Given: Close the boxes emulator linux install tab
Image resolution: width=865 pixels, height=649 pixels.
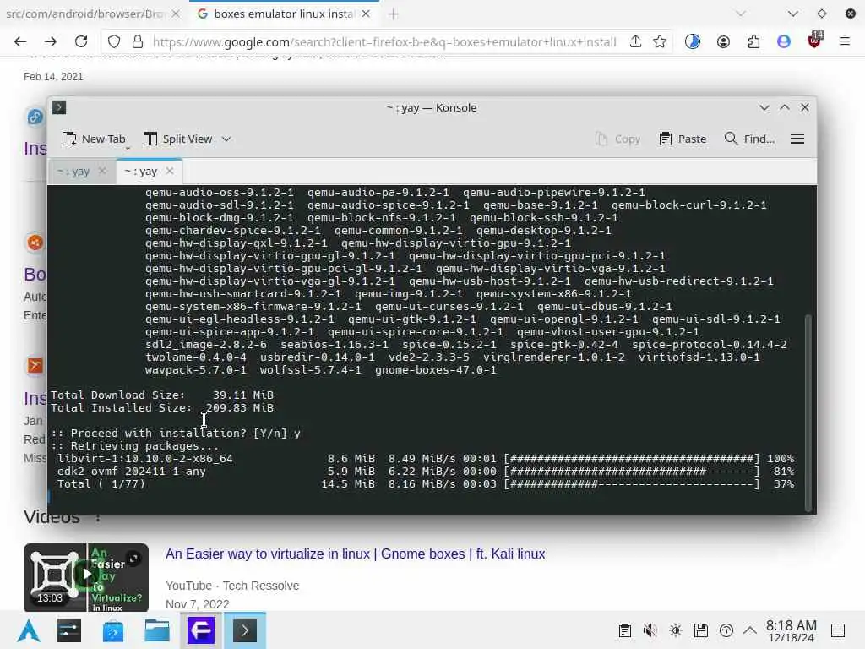Looking at the screenshot, I should (366, 14).
